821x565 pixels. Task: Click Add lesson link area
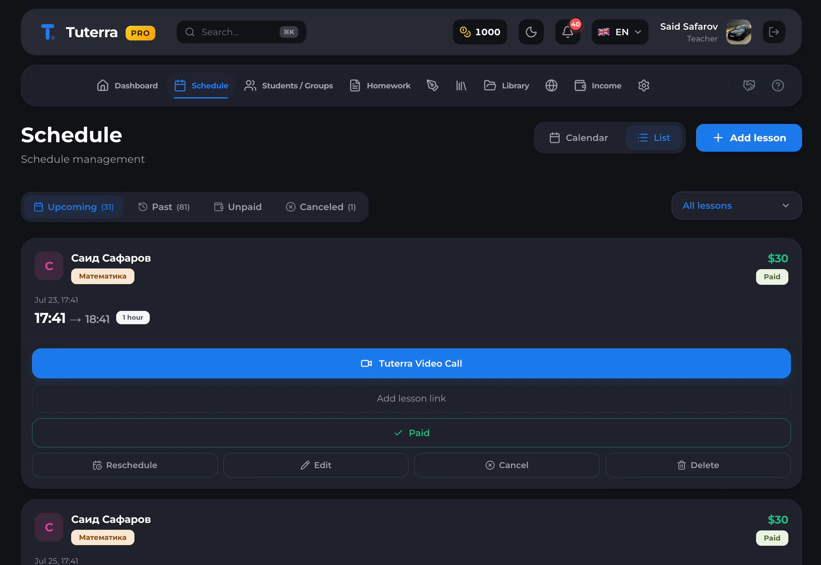(x=411, y=398)
